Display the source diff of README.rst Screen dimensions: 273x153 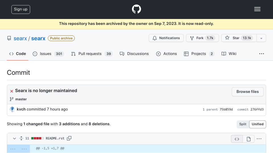[237, 139]
